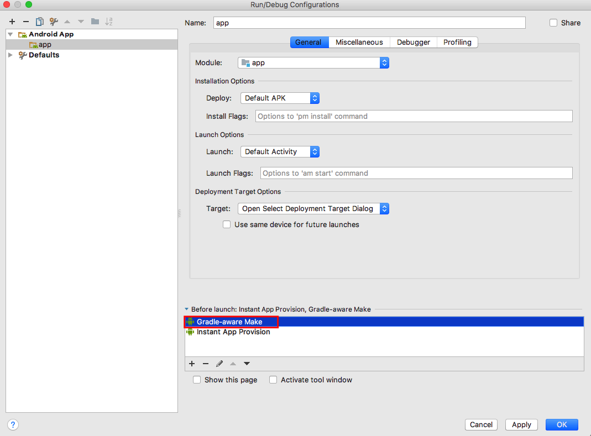The height and width of the screenshot is (436, 591).
Task: Add a new run configuration
Action: 12,22
